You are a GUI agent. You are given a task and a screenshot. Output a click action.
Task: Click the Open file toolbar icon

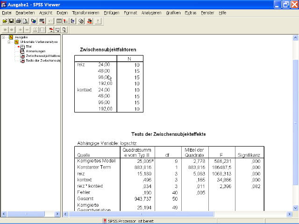pos(5,21)
